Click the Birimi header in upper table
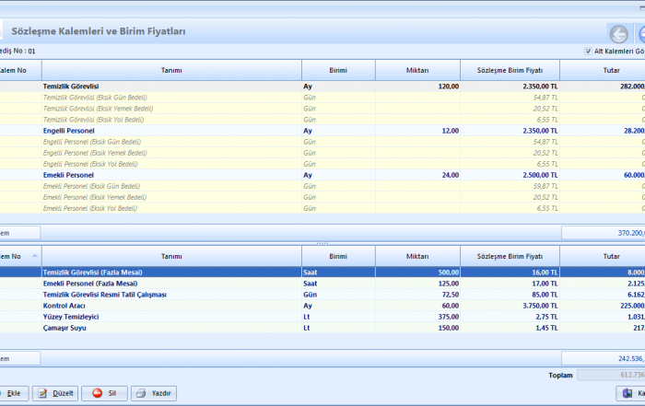Screen dimensions: 645x406 pyautogui.click(x=338, y=70)
